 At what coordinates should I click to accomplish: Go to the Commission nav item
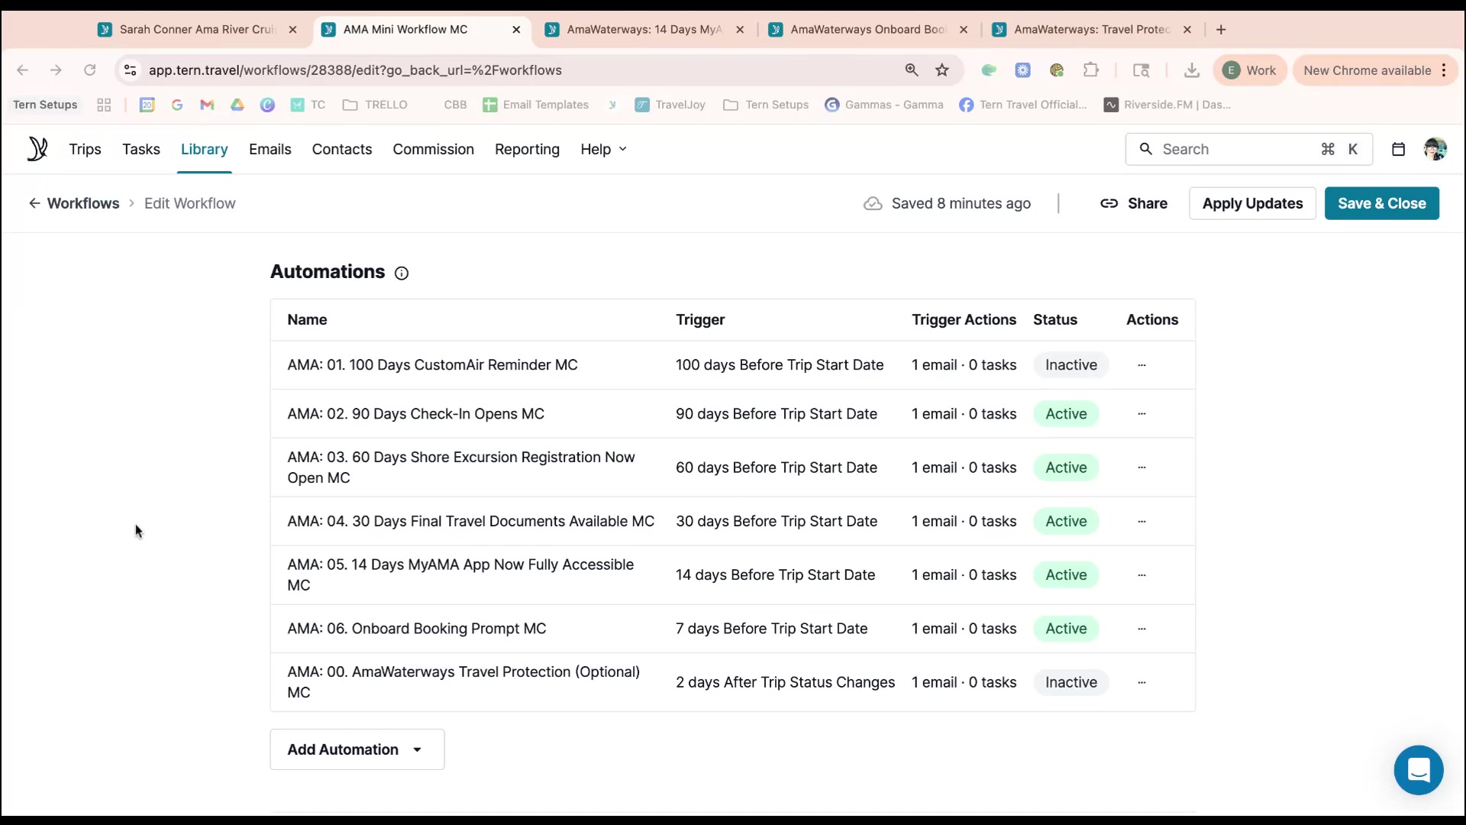tap(433, 150)
